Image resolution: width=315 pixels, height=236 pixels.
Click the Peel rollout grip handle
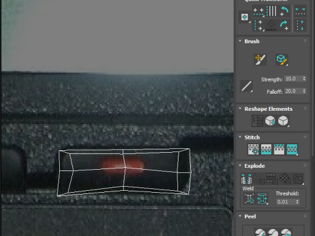pos(305,216)
